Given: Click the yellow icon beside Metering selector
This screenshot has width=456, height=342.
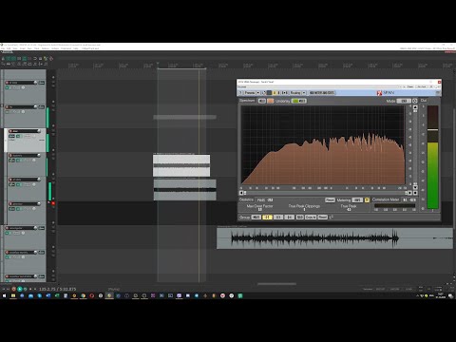Looking at the screenshot, I should pos(367,199).
